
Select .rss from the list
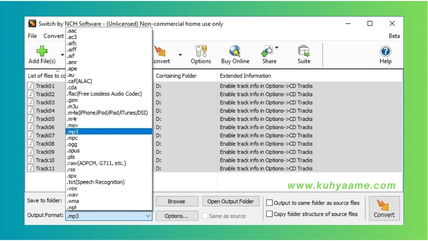coord(109,169)
